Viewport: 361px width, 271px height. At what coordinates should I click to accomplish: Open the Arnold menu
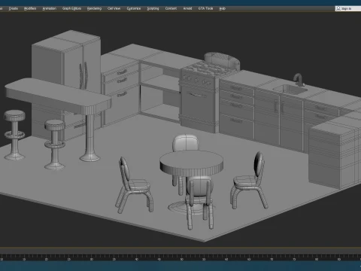coord(187,8)
